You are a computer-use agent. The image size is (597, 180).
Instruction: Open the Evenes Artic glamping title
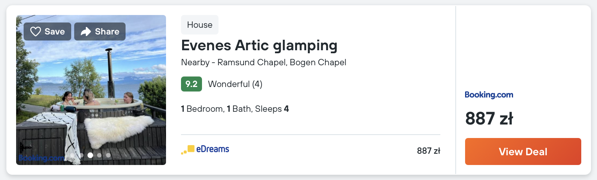click(259, 45)
